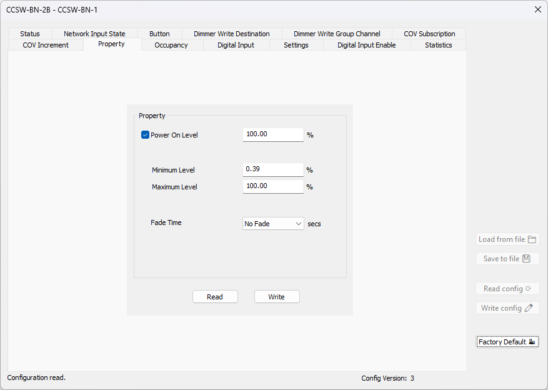
Task: Edit the Power On Level value field
Action: [x=273, y=134]
